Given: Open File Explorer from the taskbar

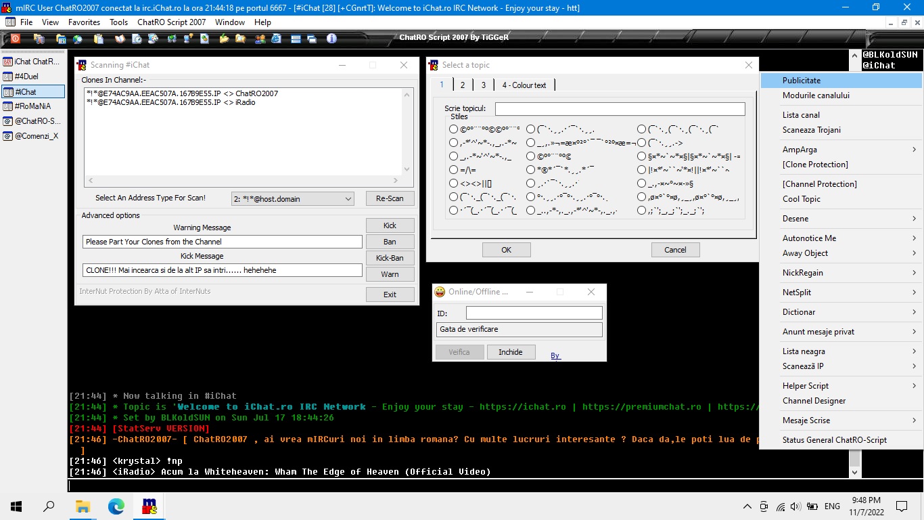Looking at the screenshot, I should tap(83, 506).
